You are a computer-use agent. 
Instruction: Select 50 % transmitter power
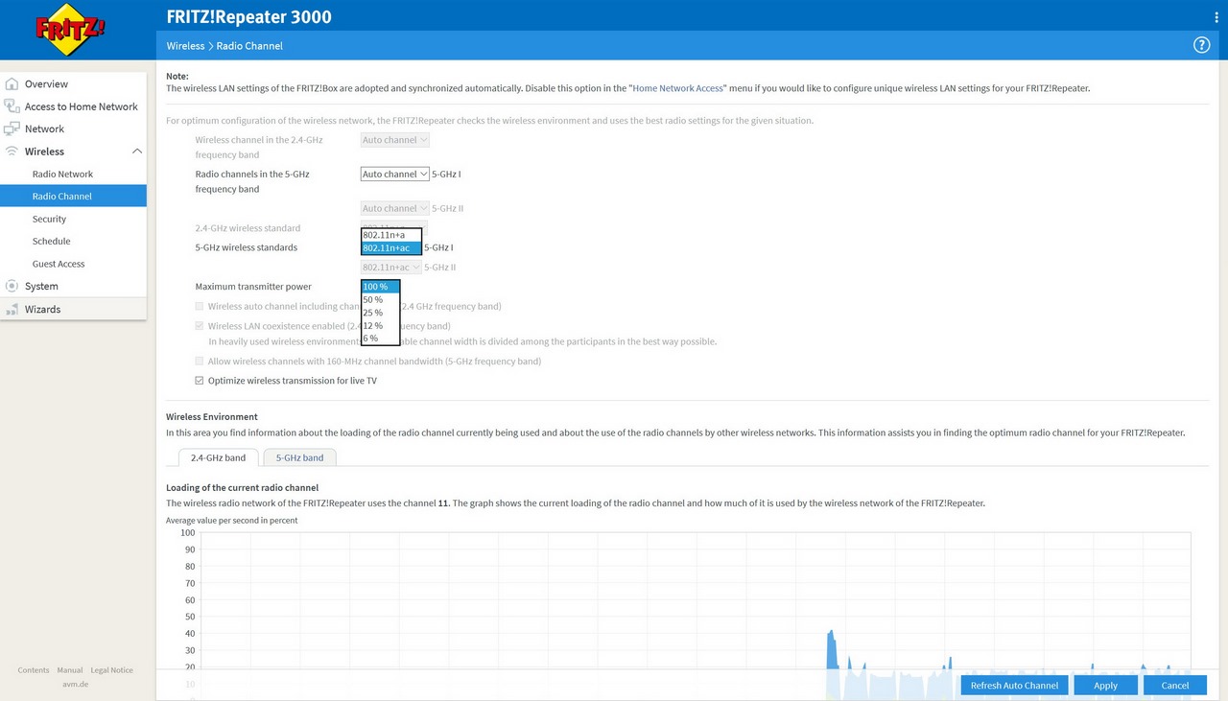381,299
